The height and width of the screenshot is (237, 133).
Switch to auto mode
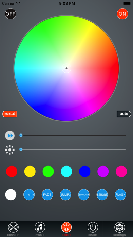click(124, 114)
